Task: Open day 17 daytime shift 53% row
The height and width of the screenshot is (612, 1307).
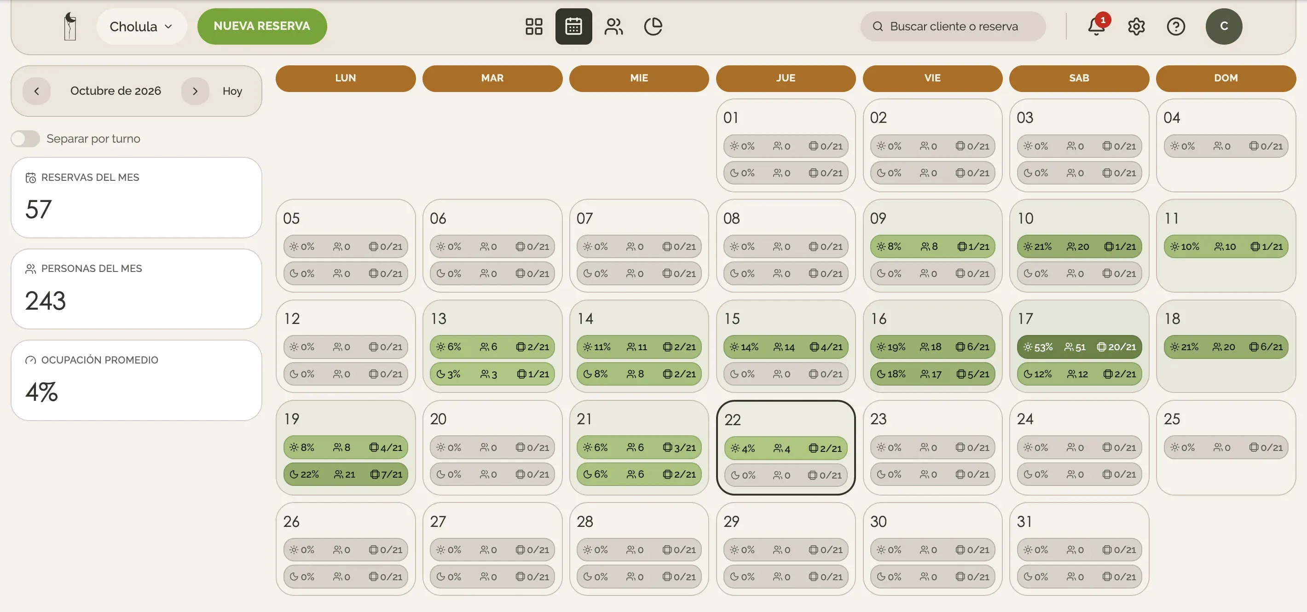Action: 1079,347
